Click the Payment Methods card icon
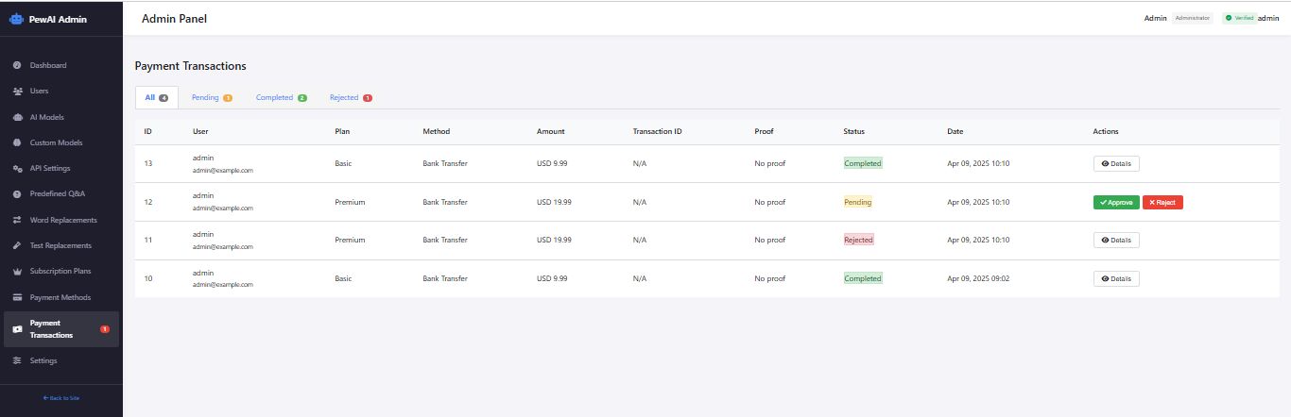This screenshot has height=417, width=1291. click(17, 297)
